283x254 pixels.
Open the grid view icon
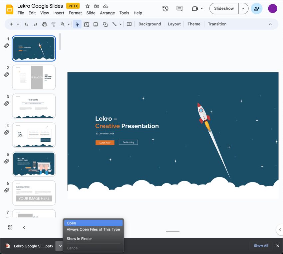click(x=10, y=227)
